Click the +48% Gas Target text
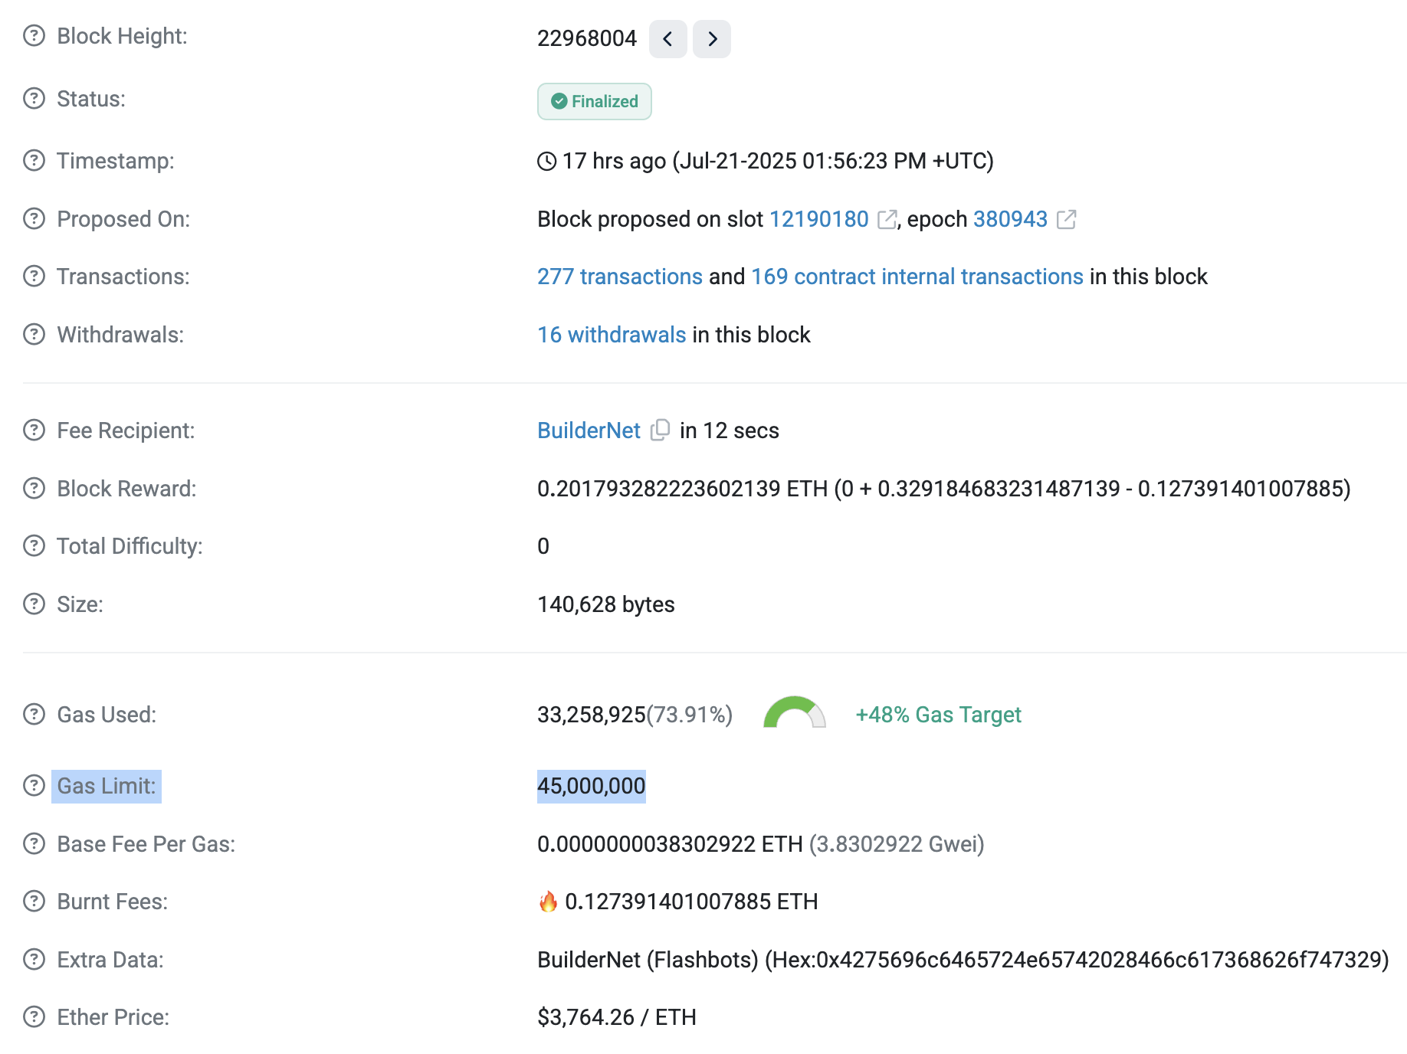The image size is (1407, 1054). (938, 715)
